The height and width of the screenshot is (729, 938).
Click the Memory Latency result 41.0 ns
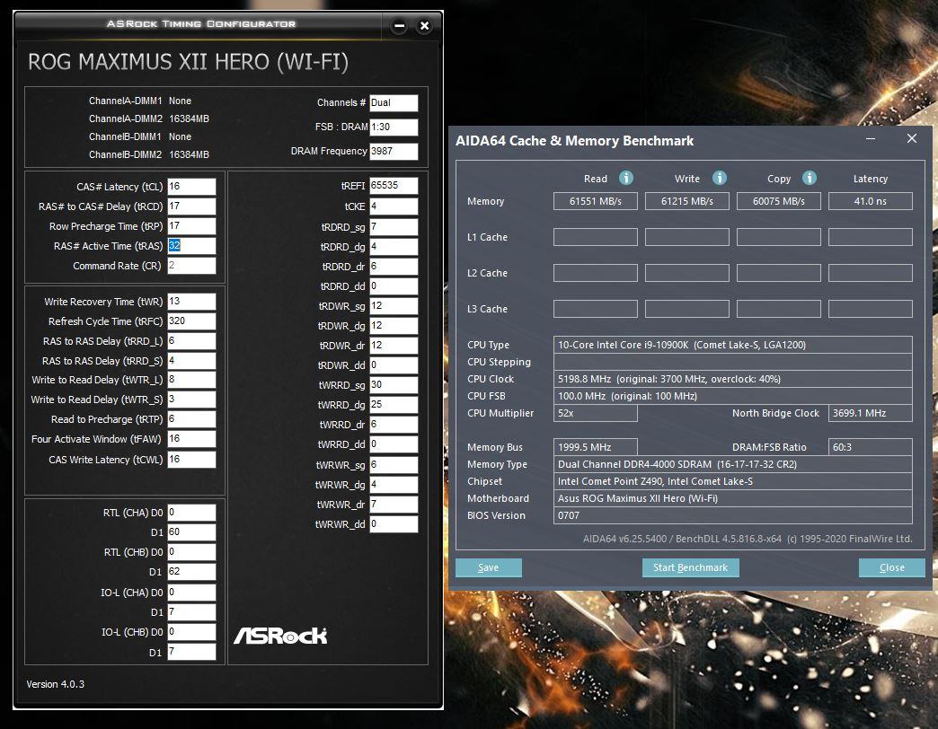coord(870,201)
